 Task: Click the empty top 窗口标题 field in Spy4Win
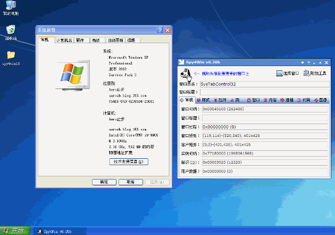tap(264, 92)
